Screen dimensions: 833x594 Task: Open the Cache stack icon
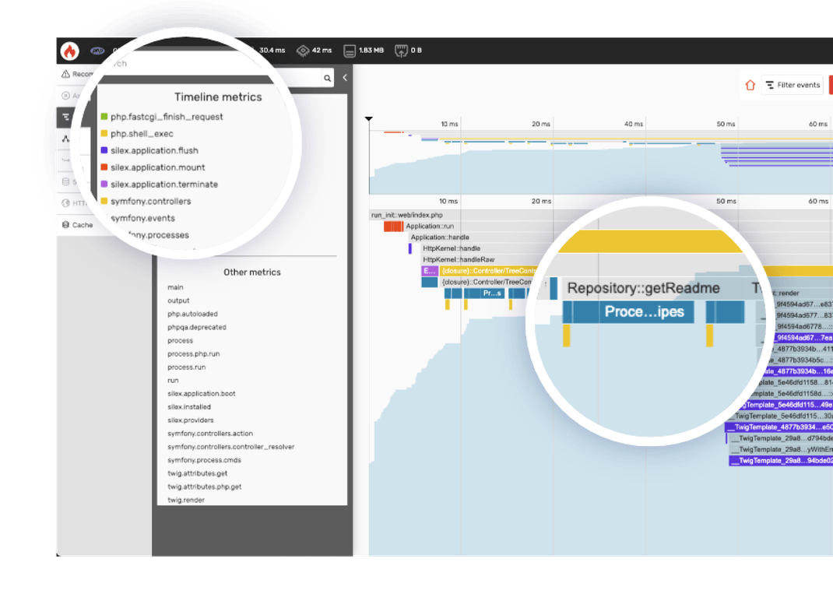pos(65,225)
